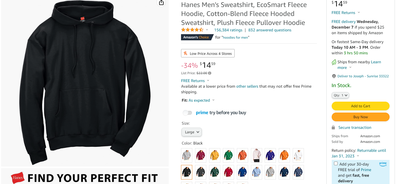
Task: Click the Low Price Across 4 Stores badge
Action: point(208,53)
